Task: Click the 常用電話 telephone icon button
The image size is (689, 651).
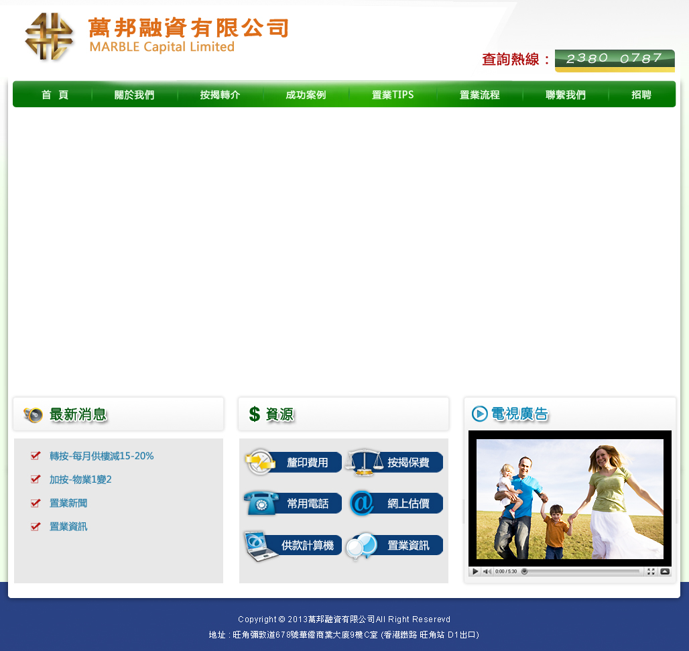Action: (x=293, y=504)
